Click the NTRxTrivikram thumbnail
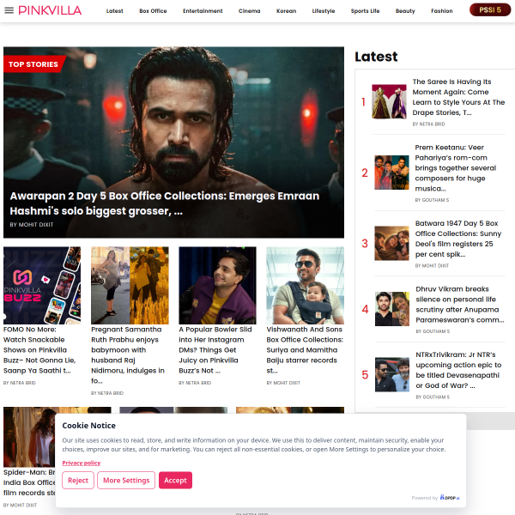The height and width of the screenshot is (515, 515). [x=392, y=374]
